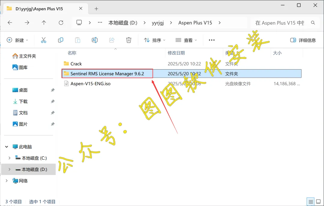Collapse the 此电脑 tree node

click(7, 147)
